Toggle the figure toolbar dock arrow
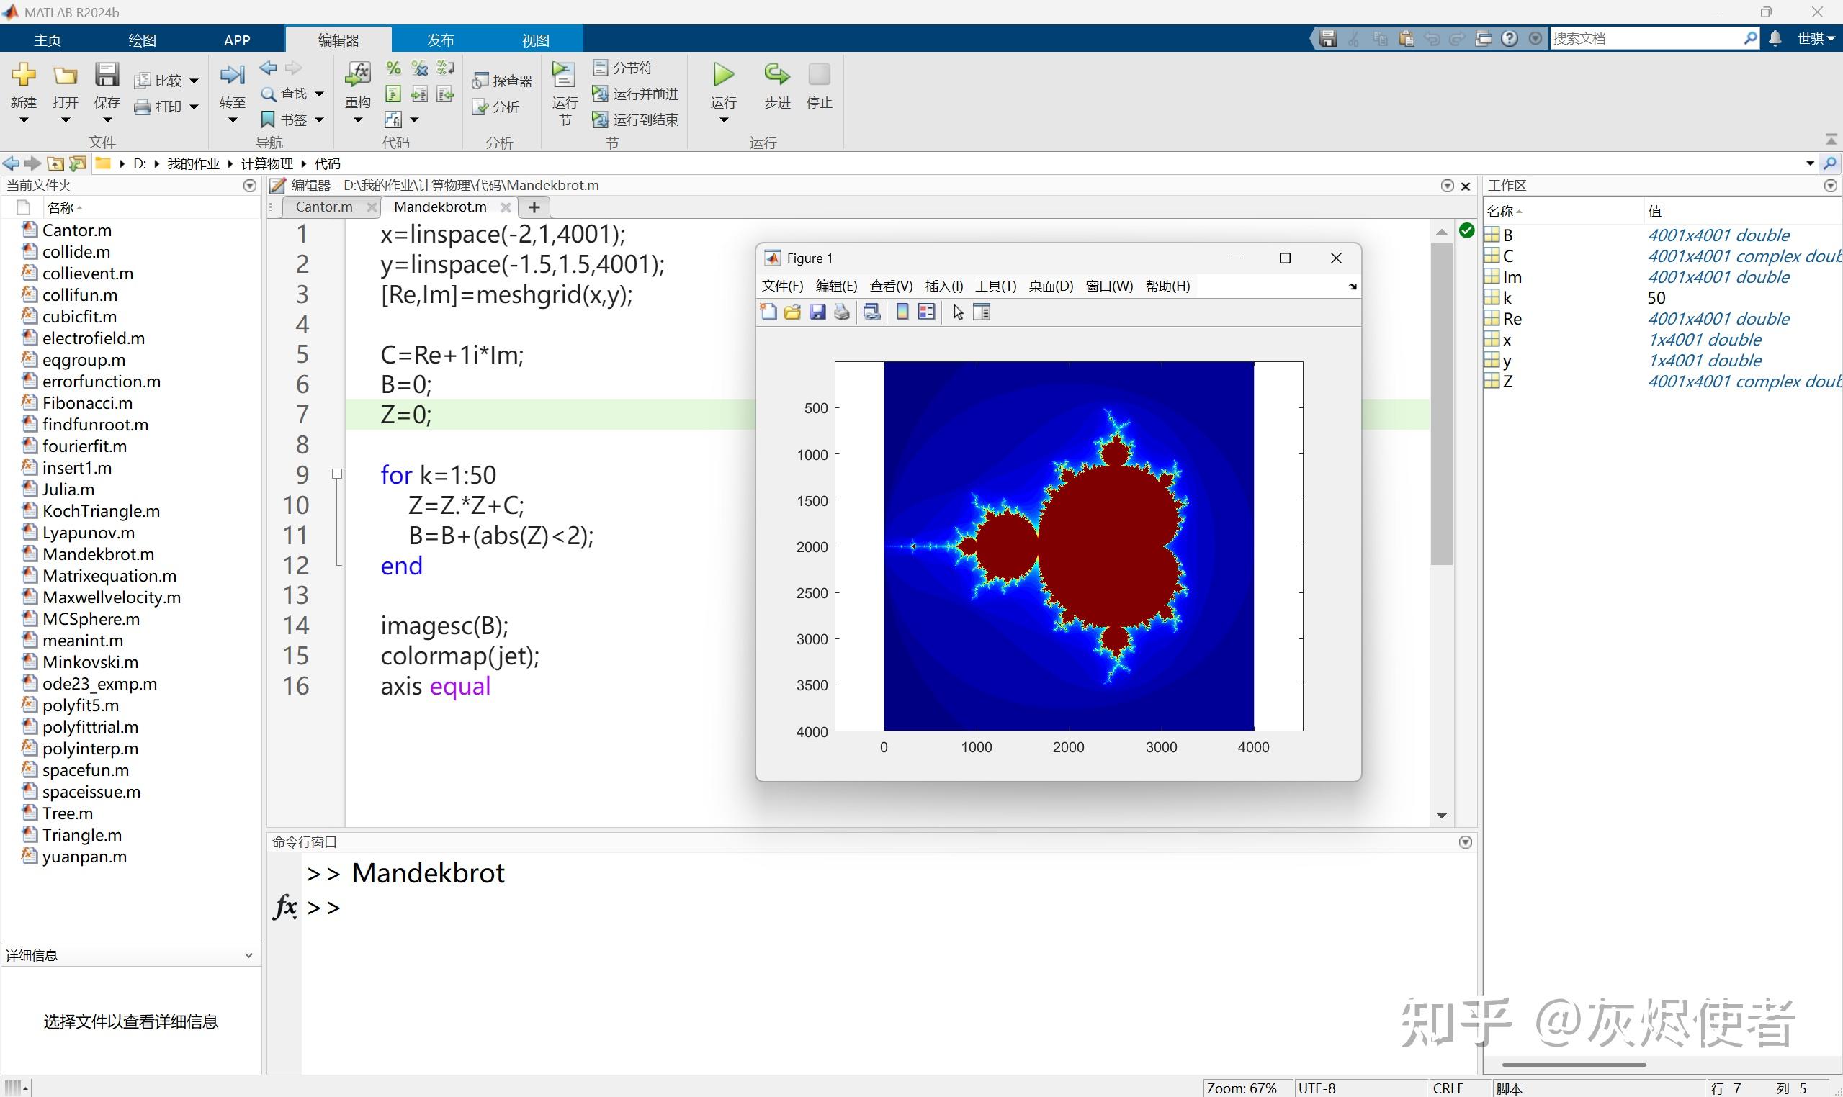This screenshot has height=1097, width=1843. coord(1353,286)
